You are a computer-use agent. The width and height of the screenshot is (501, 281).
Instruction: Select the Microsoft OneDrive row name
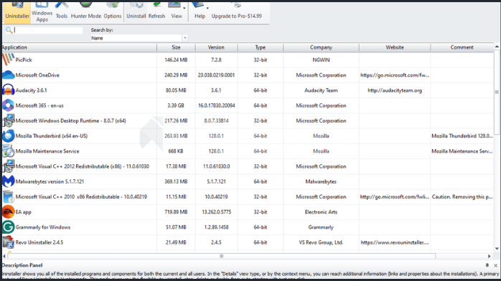(x=37, y=75)
